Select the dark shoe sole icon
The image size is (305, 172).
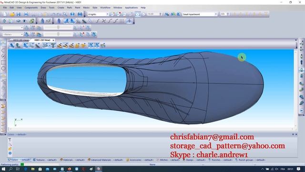pyautogui.click(x=84, y=21)
